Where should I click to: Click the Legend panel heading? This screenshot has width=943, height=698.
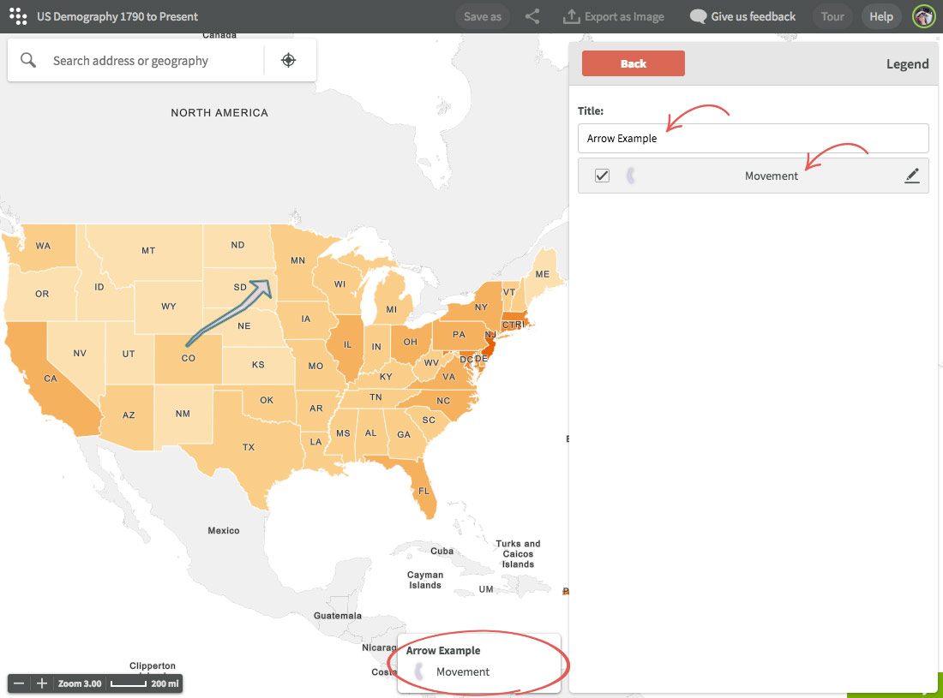point(908,63)
